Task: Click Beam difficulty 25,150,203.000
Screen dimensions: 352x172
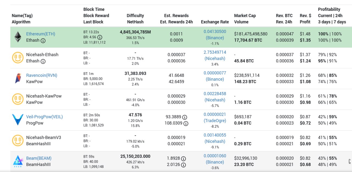Action: (x=135, y=156)
